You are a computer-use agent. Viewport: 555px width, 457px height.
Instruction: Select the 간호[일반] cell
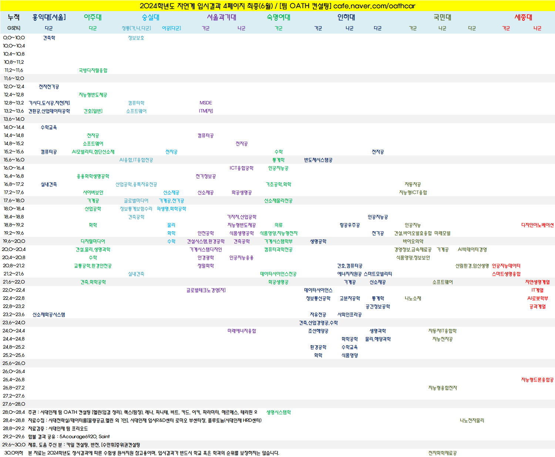point(93,111)
